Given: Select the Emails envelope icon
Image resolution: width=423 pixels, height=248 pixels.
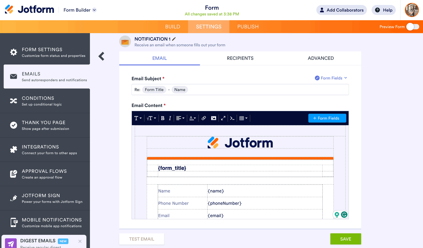Looking at the screenshot, I should 13,77.
